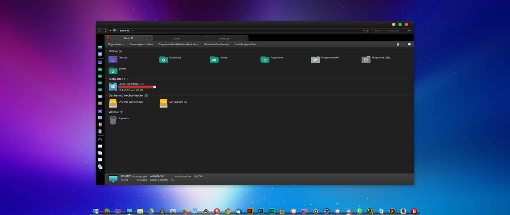Open the Organisieren dropdown menu
The image size is (510, 215).
click(116, 44)
